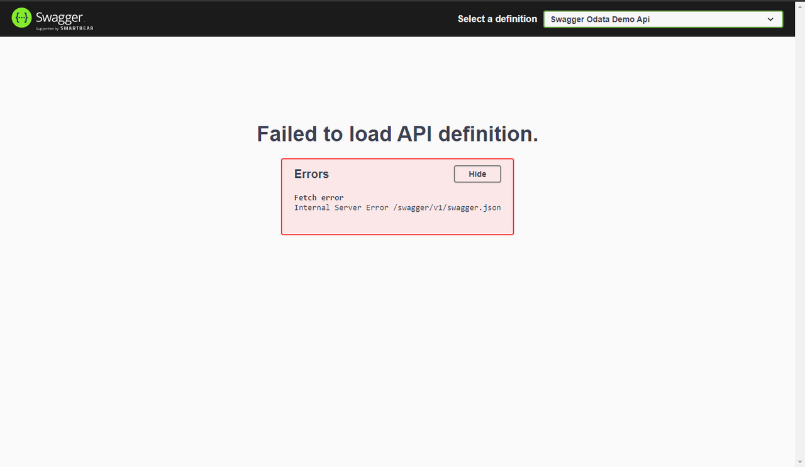
Task: Click the Failed to load API definition heading
Action: point(397,134)
